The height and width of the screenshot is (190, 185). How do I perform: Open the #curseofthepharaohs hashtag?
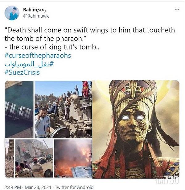click(x=38, y=56)
